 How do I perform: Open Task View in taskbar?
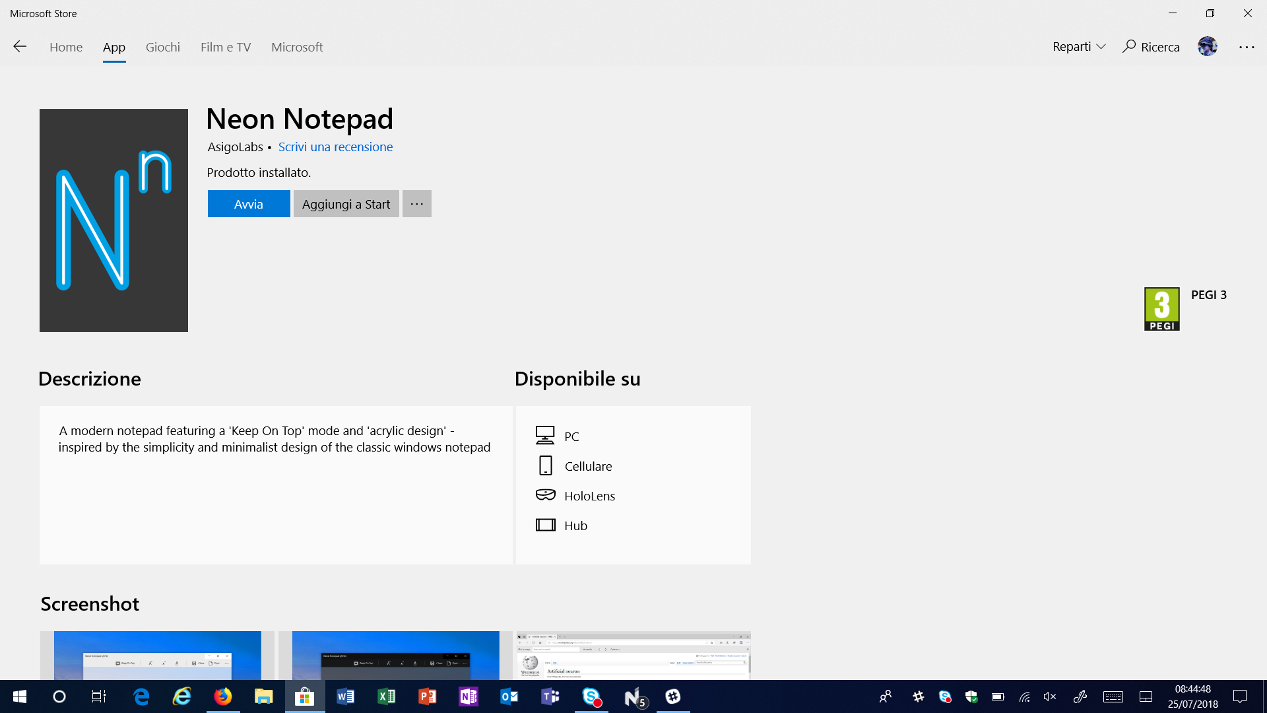point(99,696)
